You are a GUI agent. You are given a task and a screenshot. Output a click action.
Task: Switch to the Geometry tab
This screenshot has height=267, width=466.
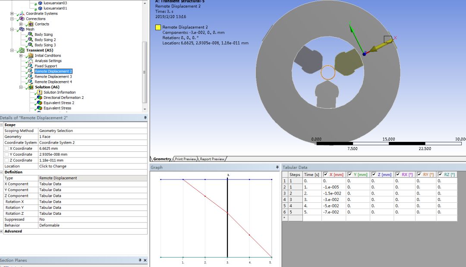point(162,159)
